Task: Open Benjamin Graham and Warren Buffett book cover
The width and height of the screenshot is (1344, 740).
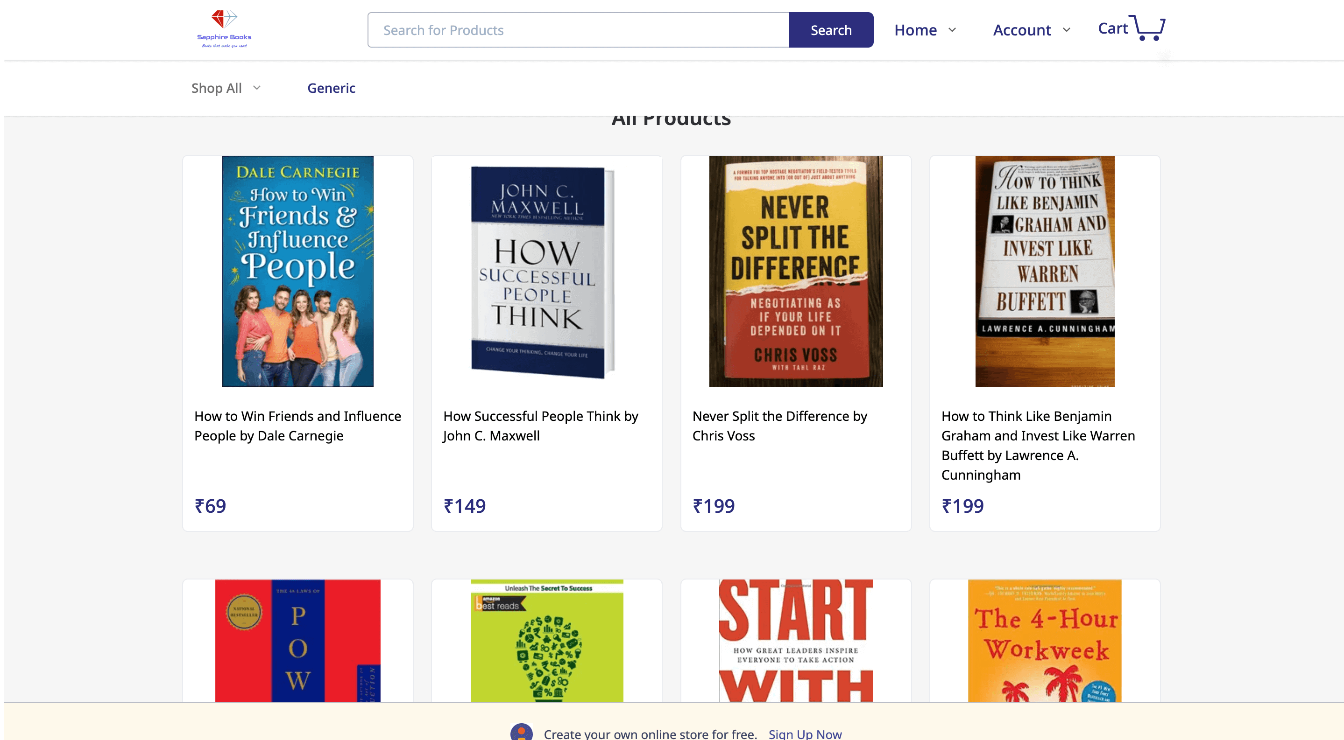Action: tap(1045, 272)
